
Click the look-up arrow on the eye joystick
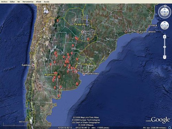point(165,9)
